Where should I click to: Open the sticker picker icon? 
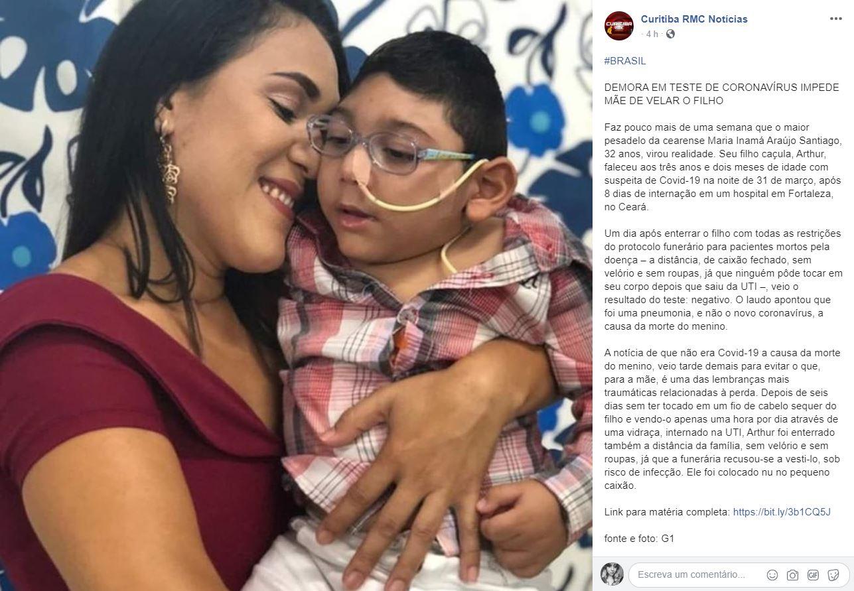[x=833, y=575]
